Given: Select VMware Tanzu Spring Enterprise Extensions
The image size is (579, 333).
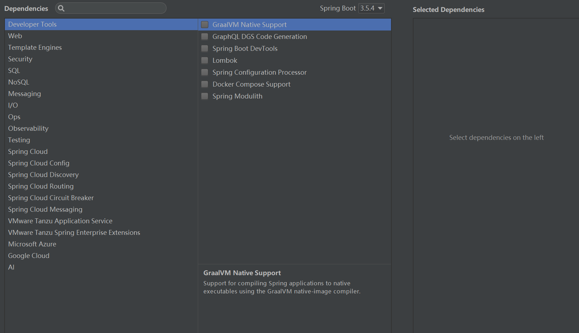Looking at the screenshot, I should pos(101,232).
